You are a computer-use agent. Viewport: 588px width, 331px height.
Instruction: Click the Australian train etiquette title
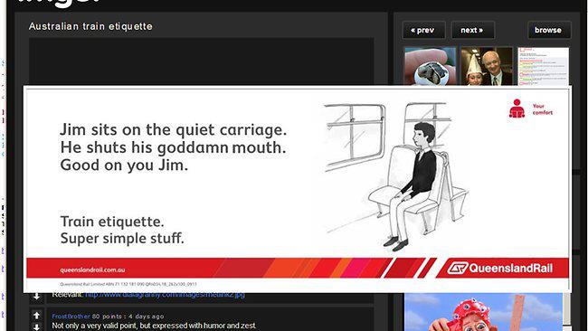click(x=90, y=26)
